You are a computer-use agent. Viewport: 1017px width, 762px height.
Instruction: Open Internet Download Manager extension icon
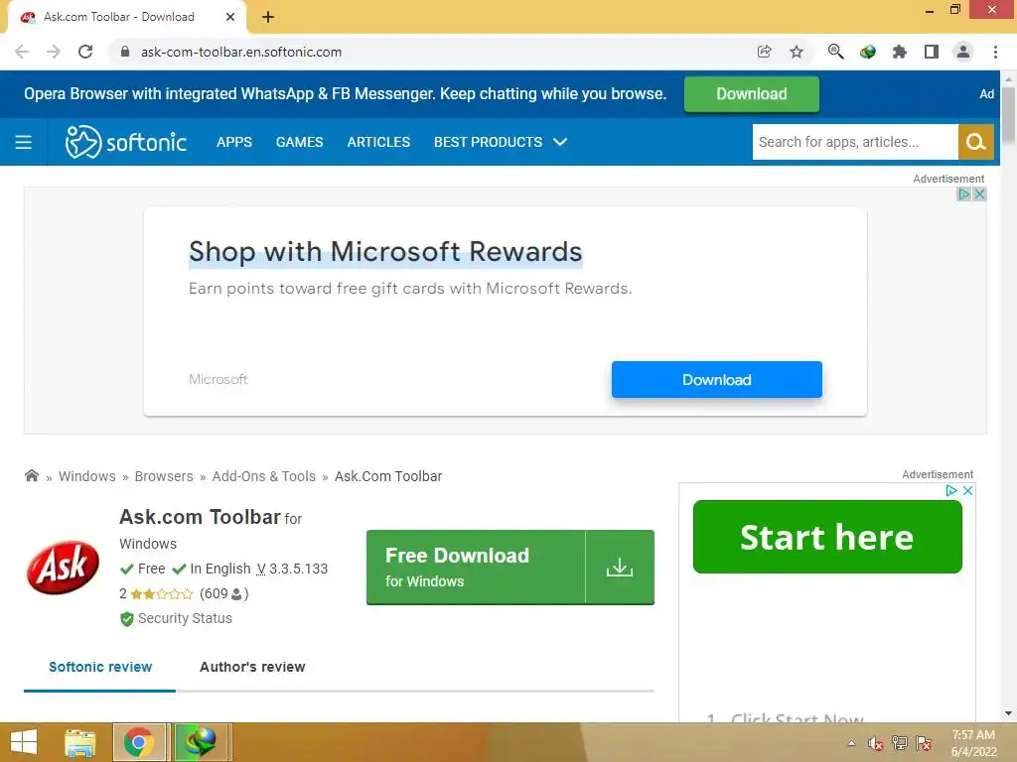(867, 52)
